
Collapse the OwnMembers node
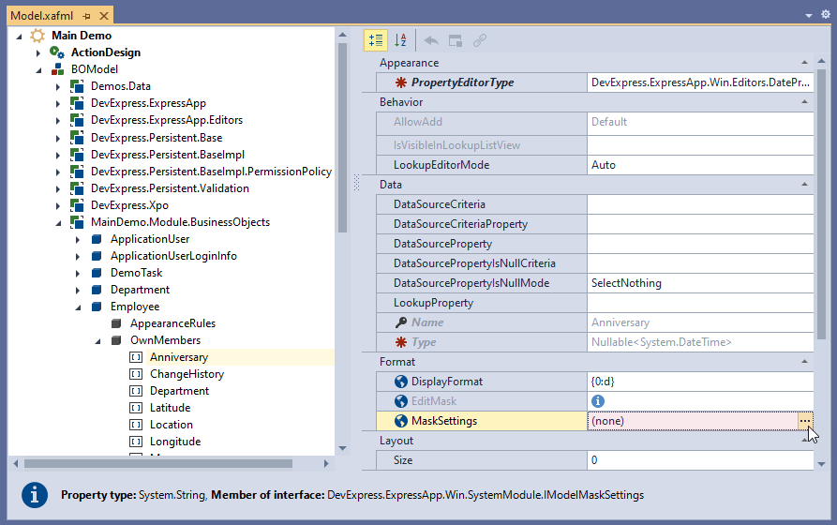coord(97,340)
